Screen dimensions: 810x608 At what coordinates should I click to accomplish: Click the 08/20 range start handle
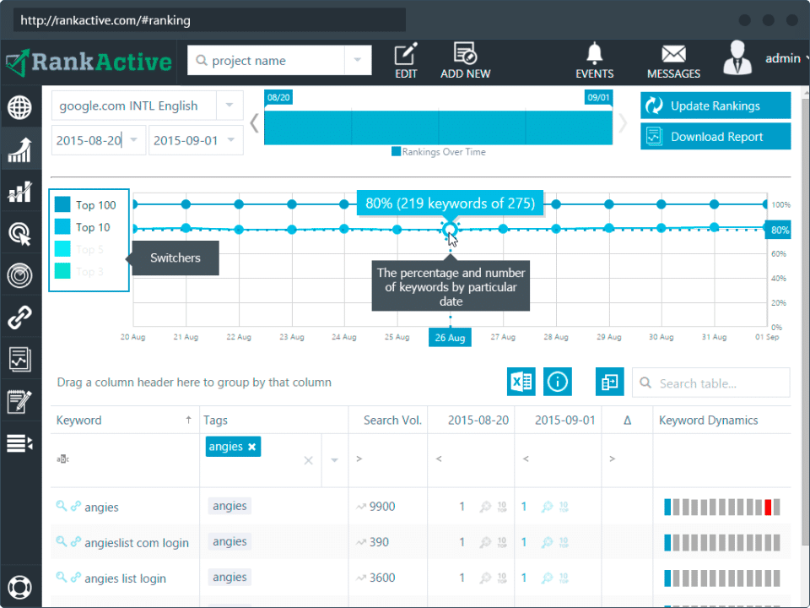[278, 97]
